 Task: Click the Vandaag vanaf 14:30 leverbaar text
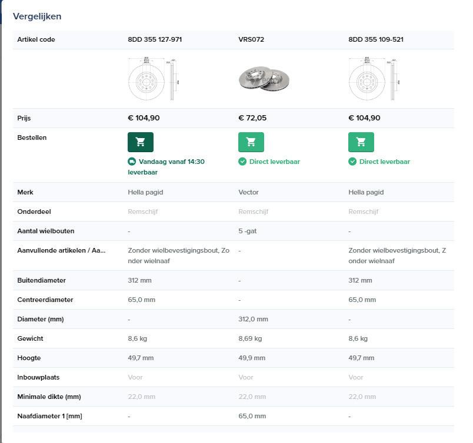(166, 167)
